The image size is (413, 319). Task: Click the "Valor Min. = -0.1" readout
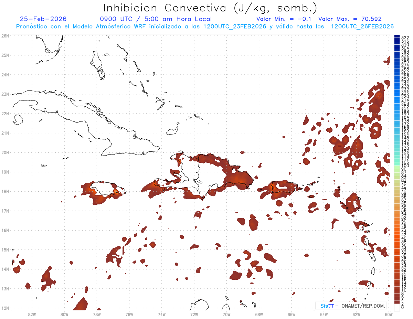tap(284, 19)
